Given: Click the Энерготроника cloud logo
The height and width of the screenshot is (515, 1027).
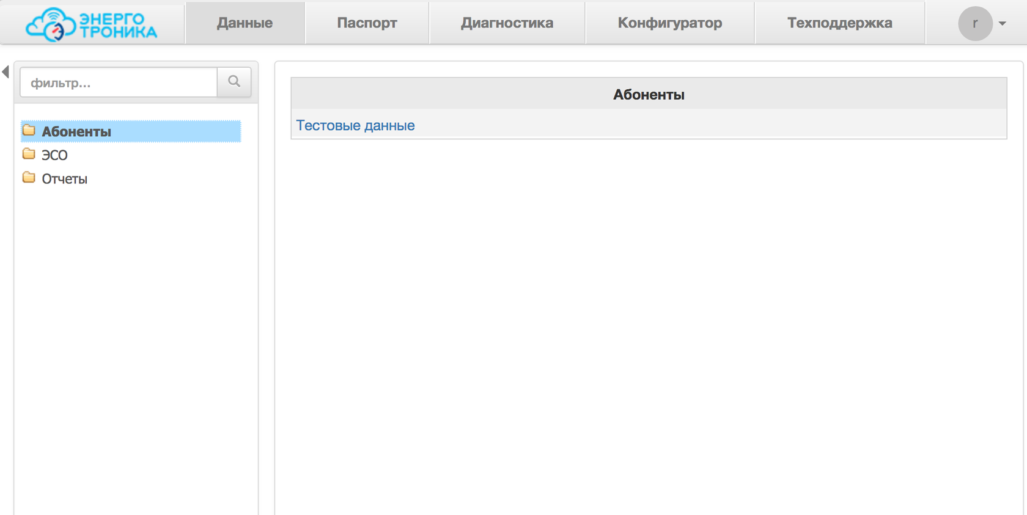Looking at the screenshot, I should tap(91, 24).
